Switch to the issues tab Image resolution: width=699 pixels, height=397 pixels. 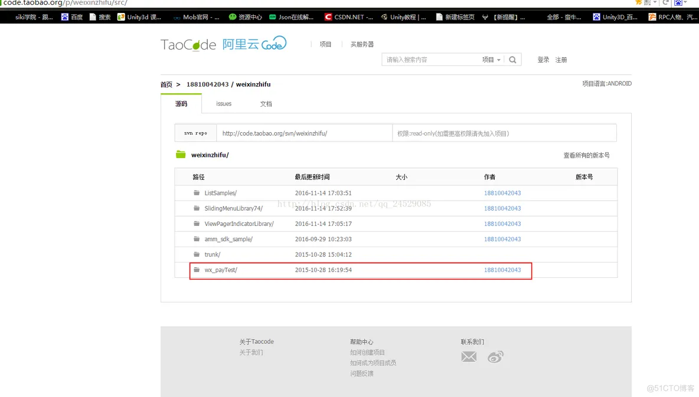click(x=224, y=103)
